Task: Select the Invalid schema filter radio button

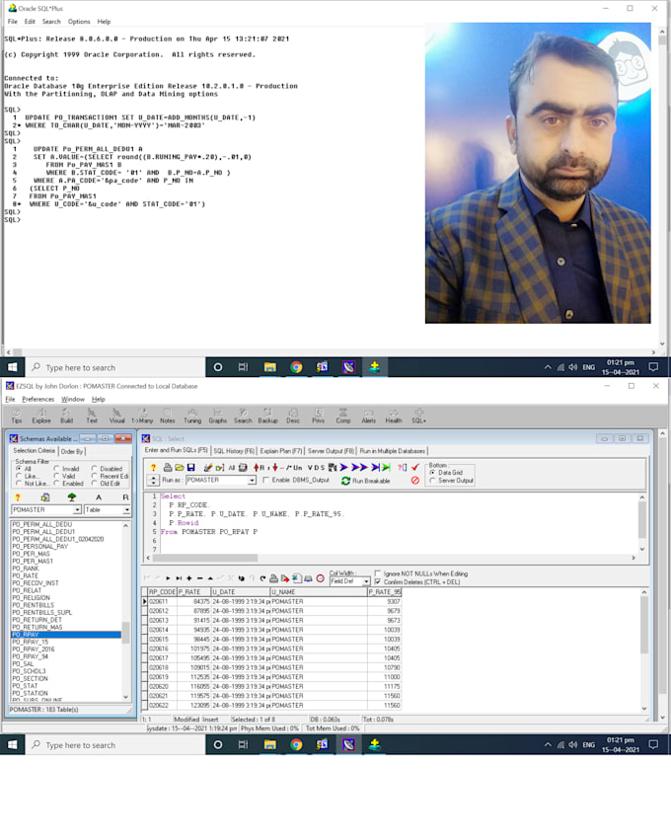Action: pos(56,469)
